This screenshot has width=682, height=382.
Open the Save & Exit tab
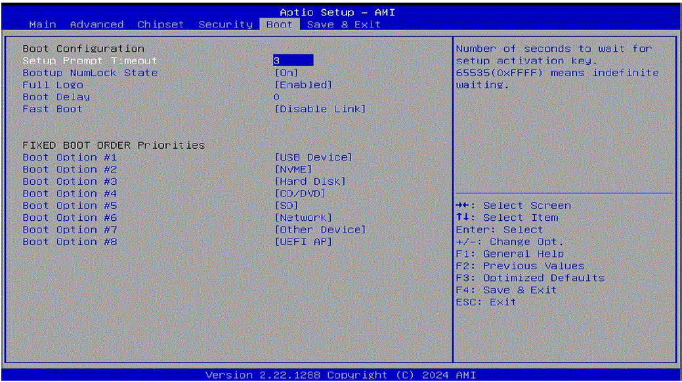point(343,24)
